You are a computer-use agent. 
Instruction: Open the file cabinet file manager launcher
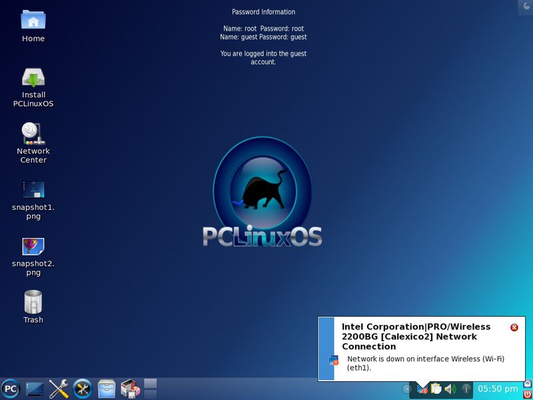(107, 389)
